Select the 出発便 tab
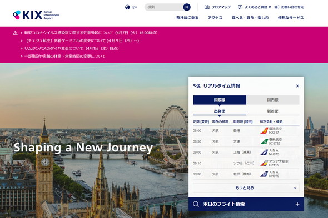Viewport: 328px width, 218px height. [x=220, y=111]
